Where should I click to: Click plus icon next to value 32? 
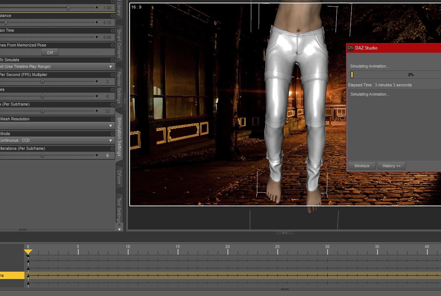[97, 111]
